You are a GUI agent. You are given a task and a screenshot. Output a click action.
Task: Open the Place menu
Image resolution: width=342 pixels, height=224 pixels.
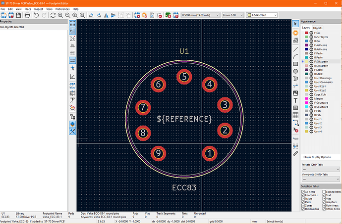[28, 9]
